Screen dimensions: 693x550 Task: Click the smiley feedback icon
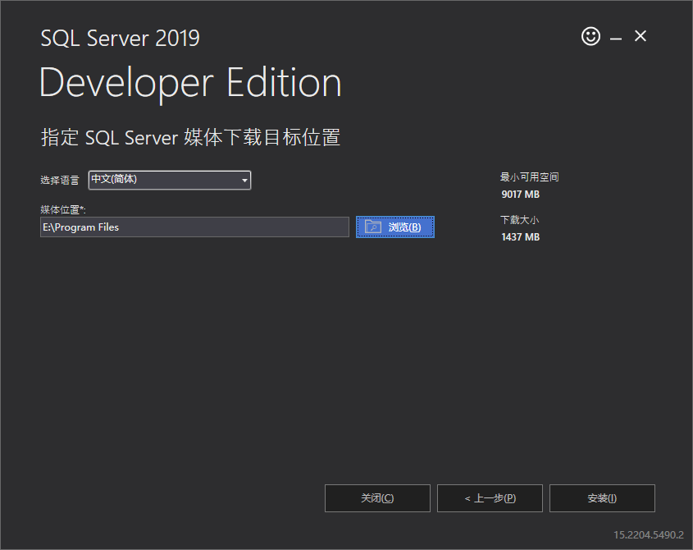coord(590,36)
